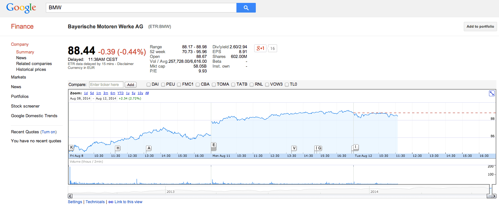Image resolution: width=499 pixels, height=208 pixels.
Task: Open the G news flag on the chart
Action: click(319, 148)
